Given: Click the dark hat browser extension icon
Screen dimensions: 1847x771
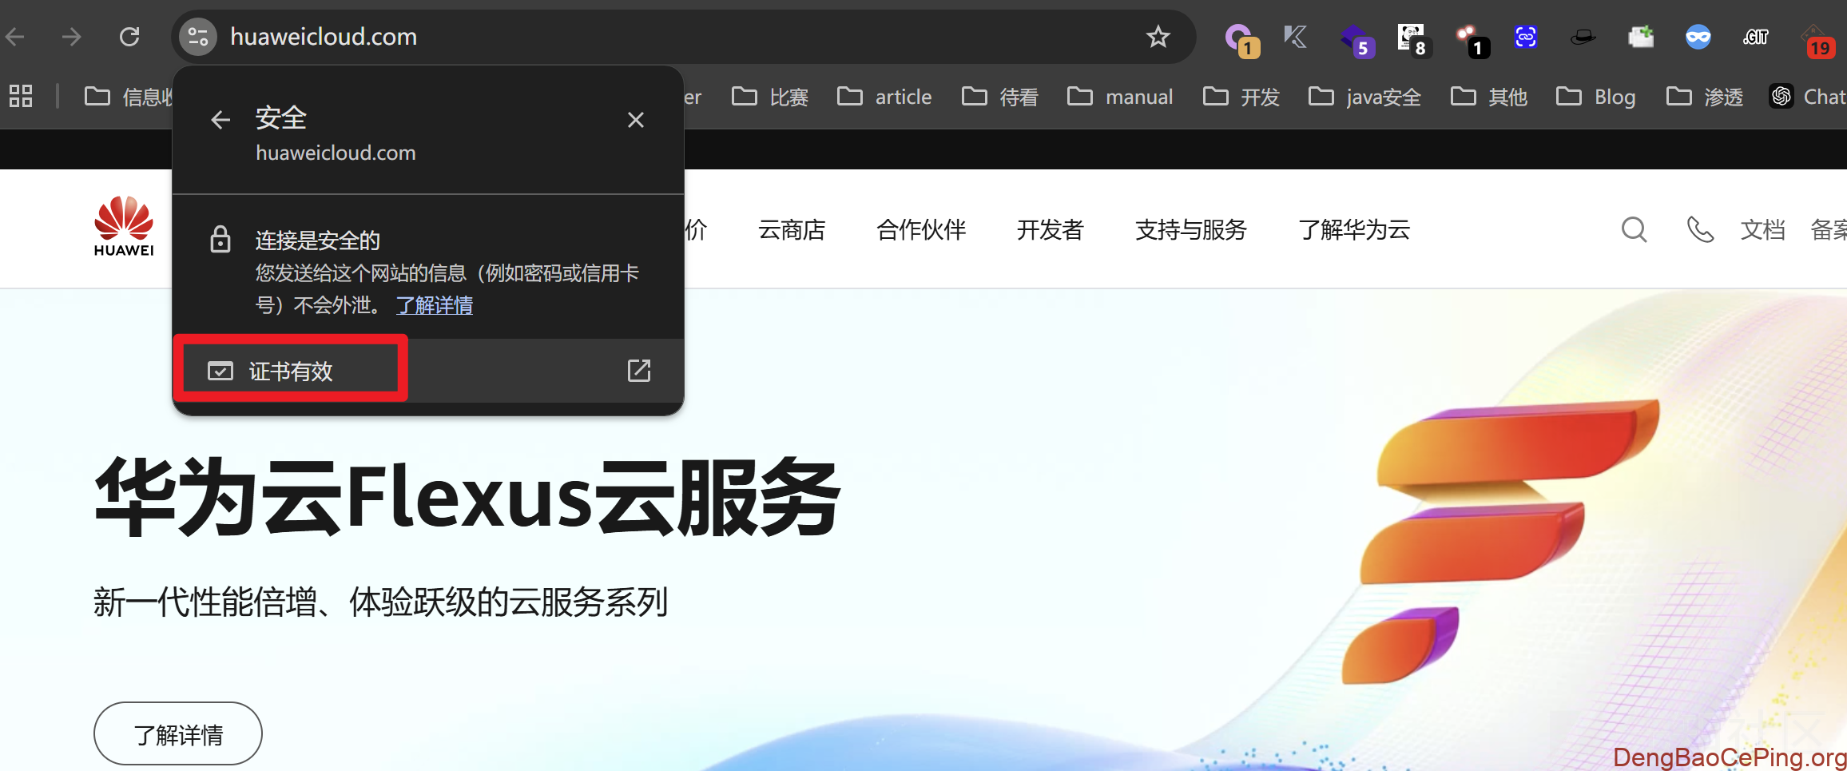Looking at the screenshot, I should pos(1583,37).
